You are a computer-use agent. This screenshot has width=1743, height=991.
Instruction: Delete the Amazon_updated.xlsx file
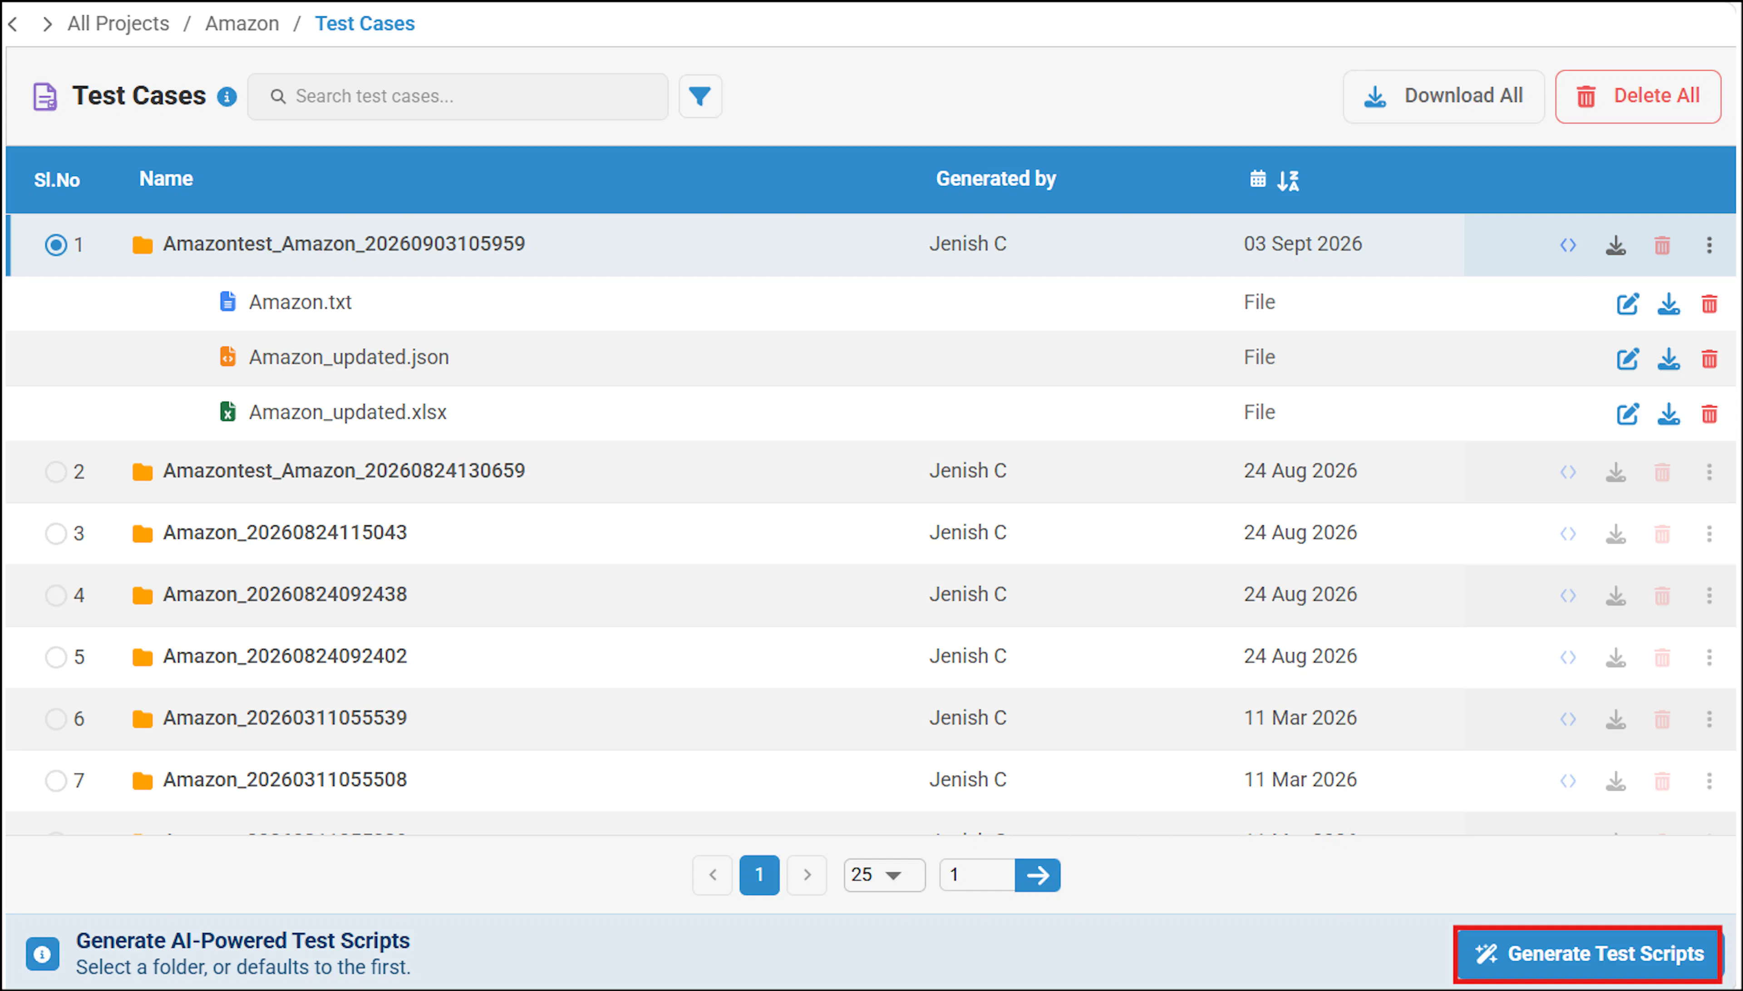tap(1709, 413)
